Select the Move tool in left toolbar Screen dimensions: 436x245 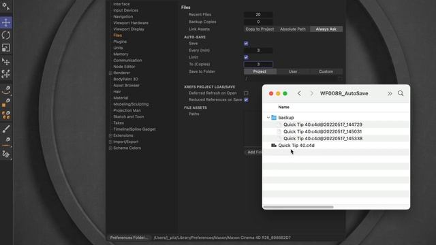(x=6, y=22)
